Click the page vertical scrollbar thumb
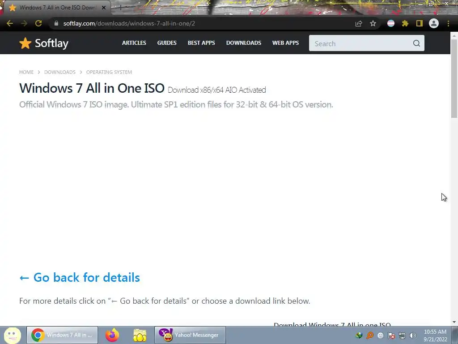 454,78
